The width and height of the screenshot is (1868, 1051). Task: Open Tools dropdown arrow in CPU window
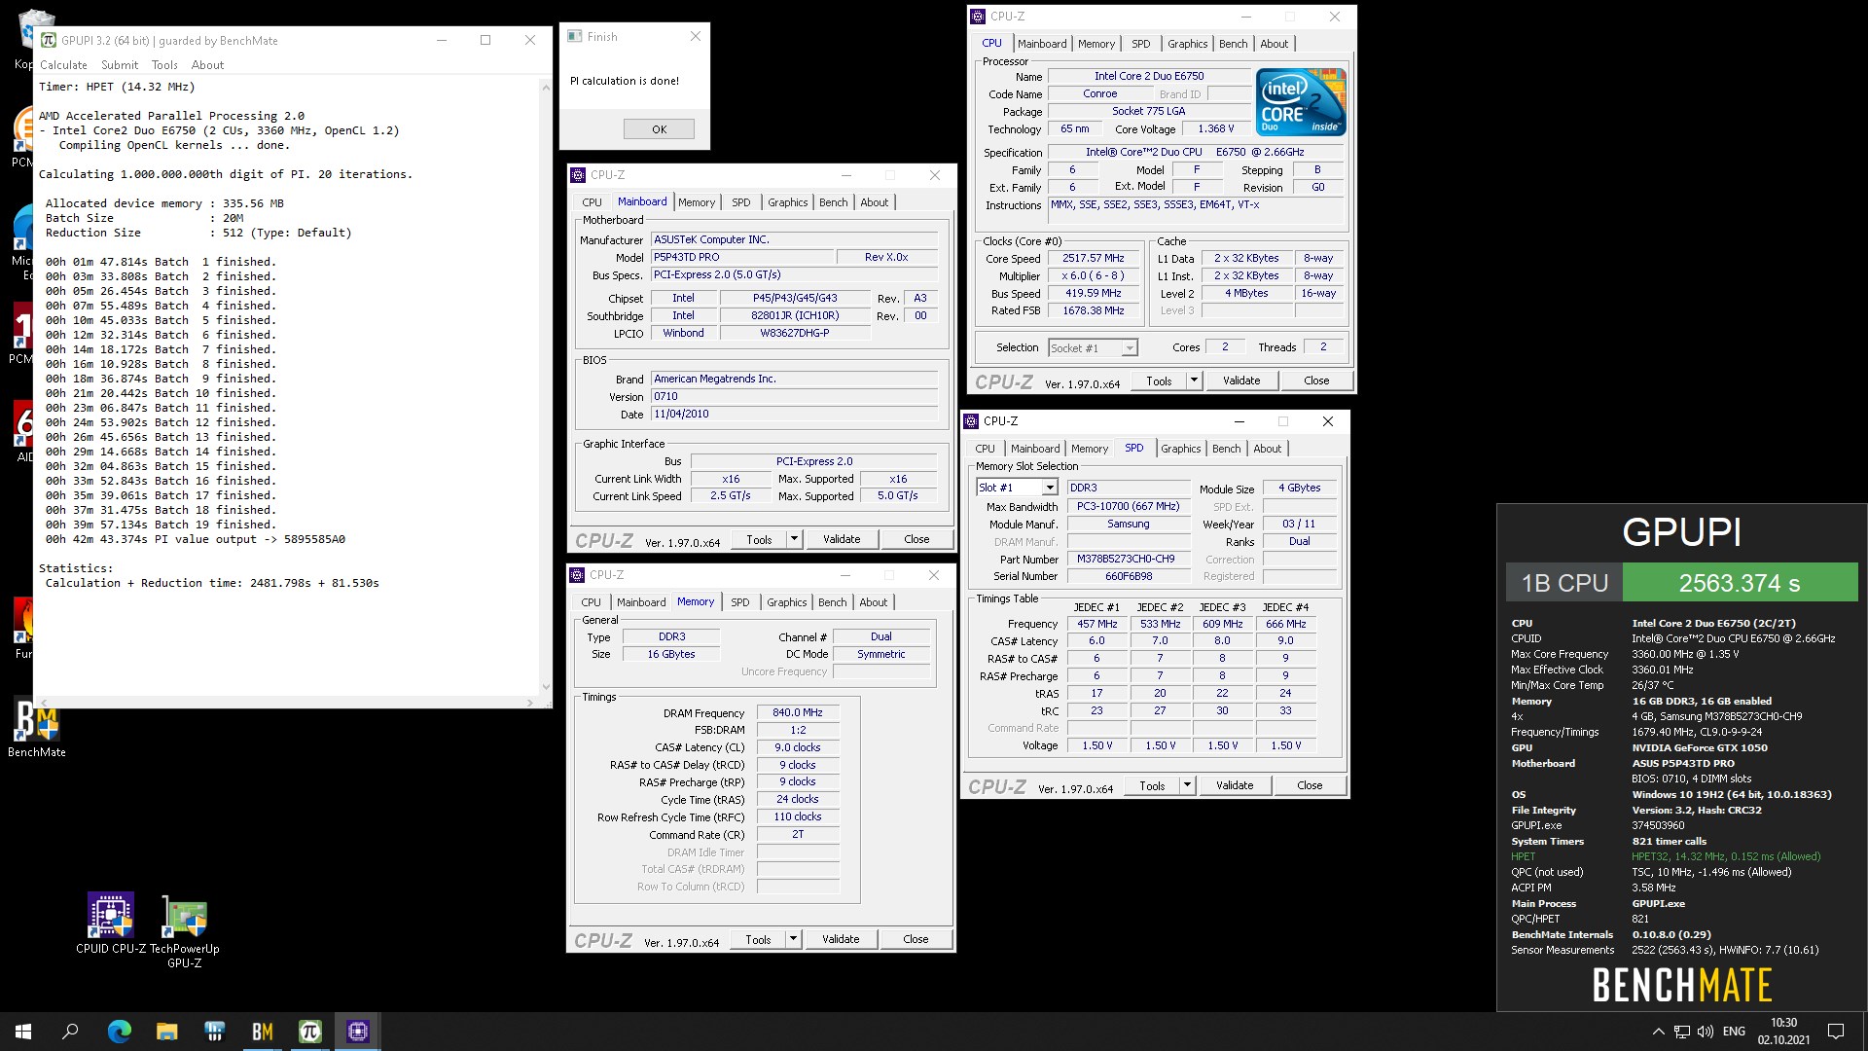tap(1194, 381)
